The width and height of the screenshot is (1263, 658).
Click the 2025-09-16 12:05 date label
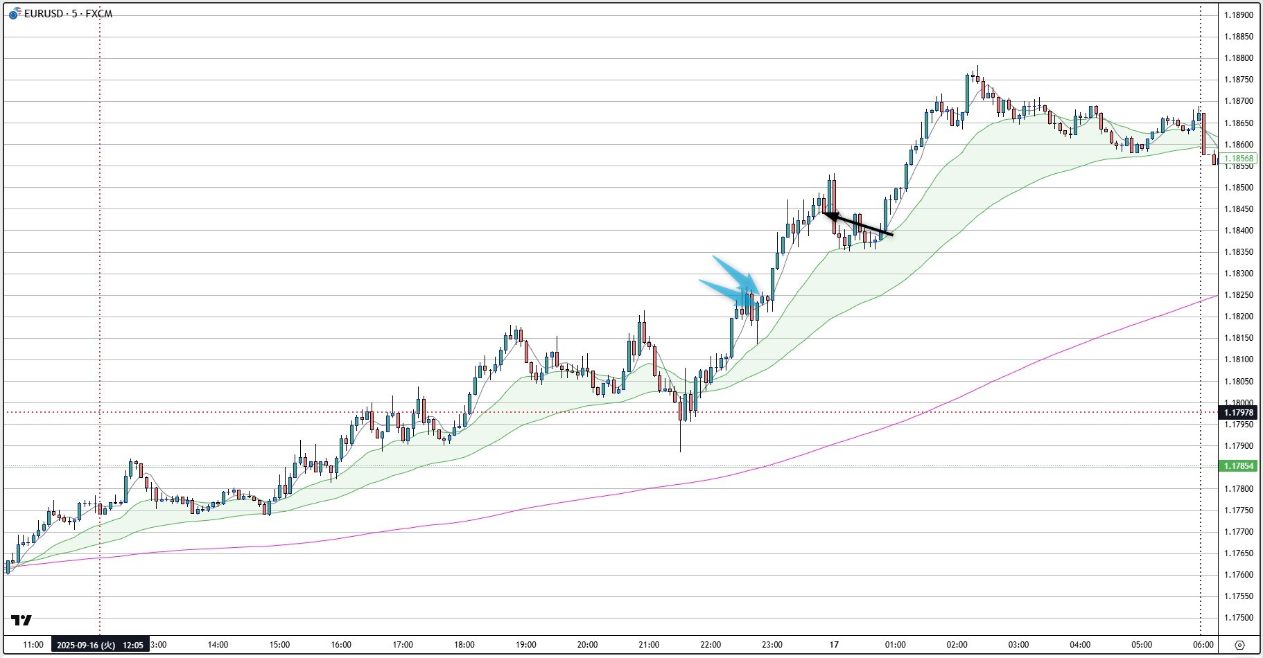pyautogui.click(x=100, y=645)
